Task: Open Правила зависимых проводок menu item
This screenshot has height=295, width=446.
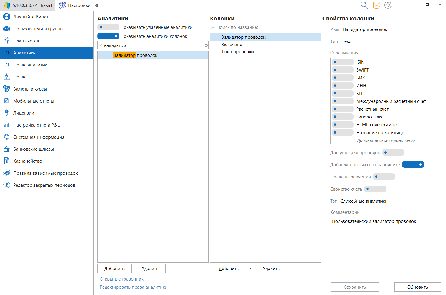Action: pyautogui.click(x=45, y=173)
